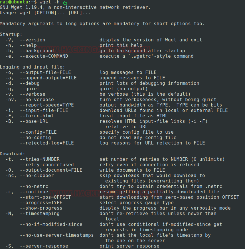Click the --timestamping option text
This screenshot has width=245, height=249.
click(39, 213)
